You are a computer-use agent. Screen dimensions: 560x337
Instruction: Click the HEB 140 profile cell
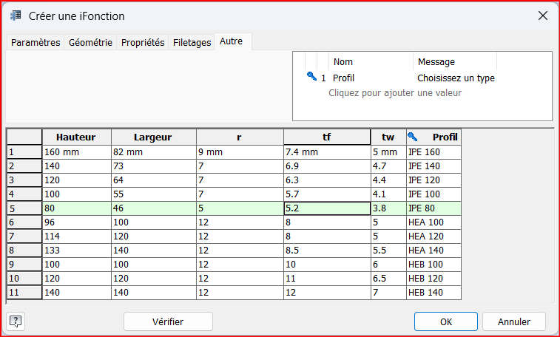433,293
